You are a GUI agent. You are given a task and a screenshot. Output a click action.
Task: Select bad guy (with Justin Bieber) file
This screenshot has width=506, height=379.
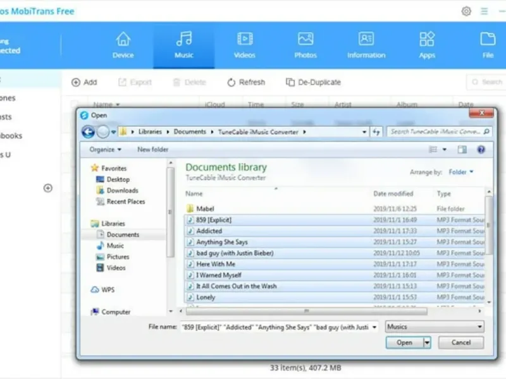[x=335, y=253]
